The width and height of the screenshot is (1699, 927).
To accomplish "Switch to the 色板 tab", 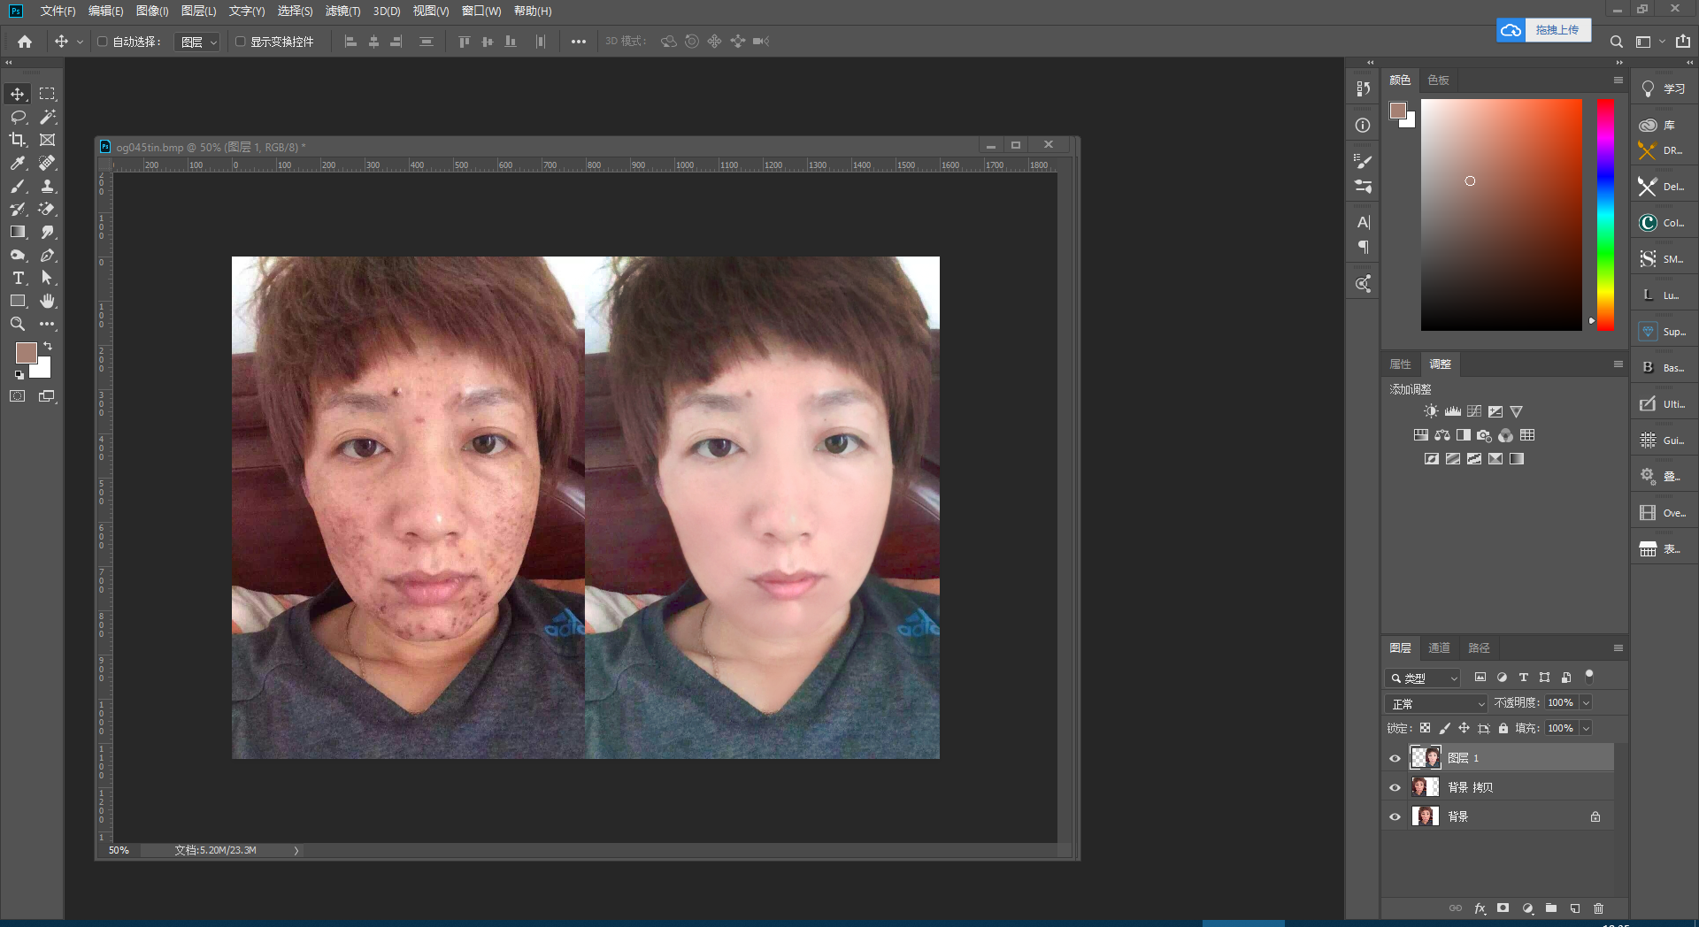I will (x=1438, y=80).
